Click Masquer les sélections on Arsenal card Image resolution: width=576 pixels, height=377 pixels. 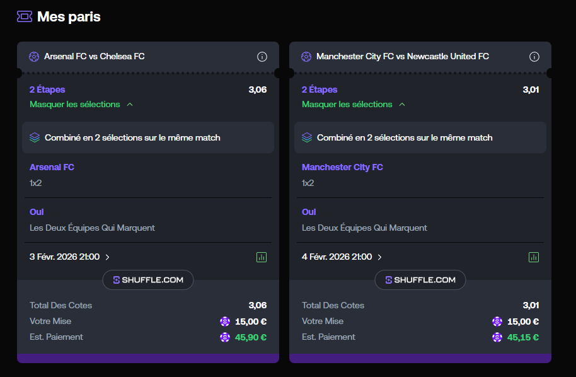coord(75,105)
